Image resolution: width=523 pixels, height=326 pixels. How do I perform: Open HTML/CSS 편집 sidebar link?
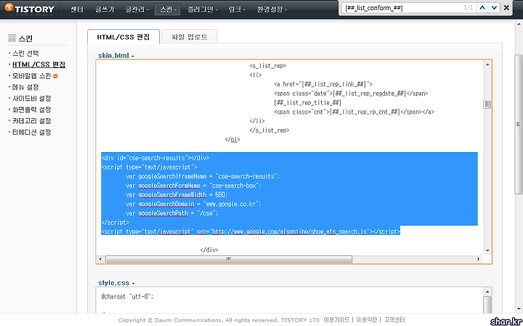[38, 64]
